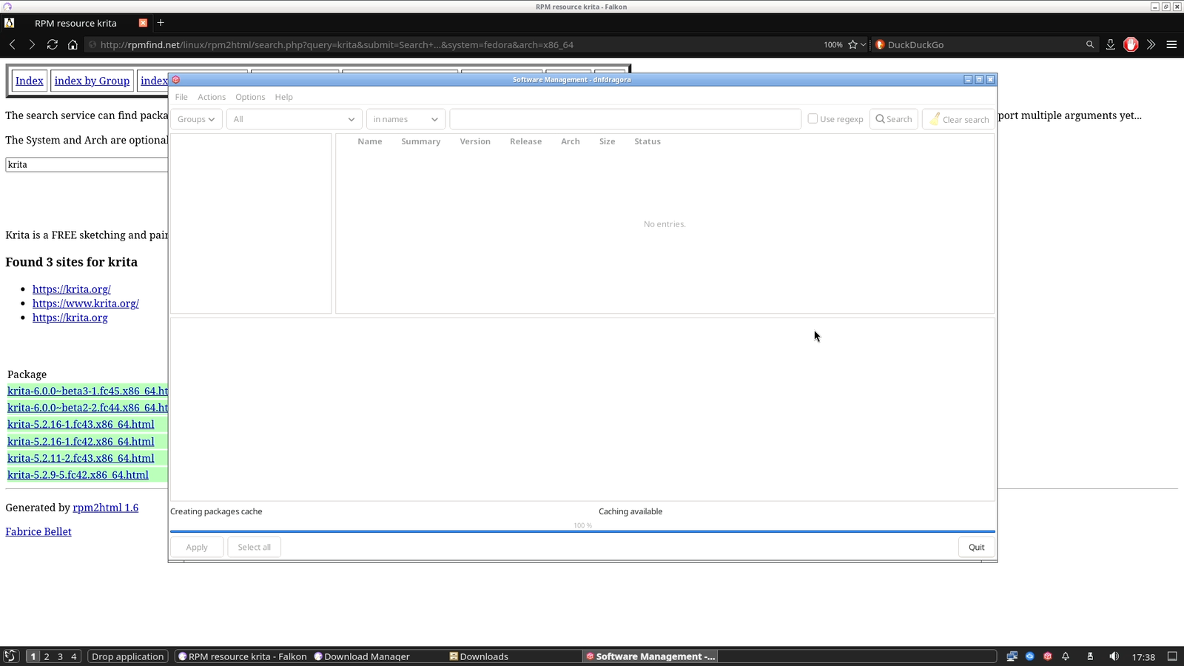
Task: Open a new browser tab
Action: tap(161, 23)
